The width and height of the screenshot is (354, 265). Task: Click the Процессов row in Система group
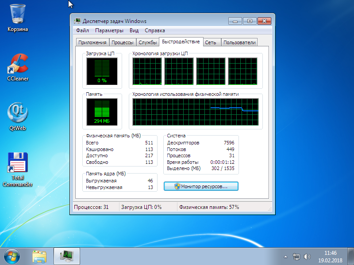tap(200, 155)
